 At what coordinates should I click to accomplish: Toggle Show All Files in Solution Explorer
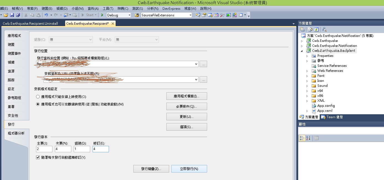tap(310, 29)
